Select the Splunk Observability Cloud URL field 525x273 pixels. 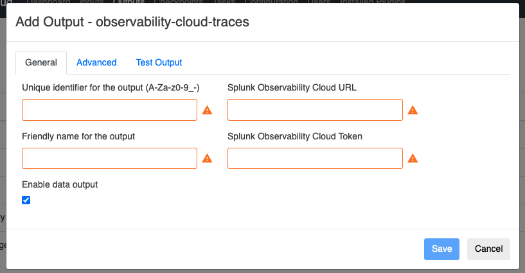pyautogui.click(x=315, y=110)
